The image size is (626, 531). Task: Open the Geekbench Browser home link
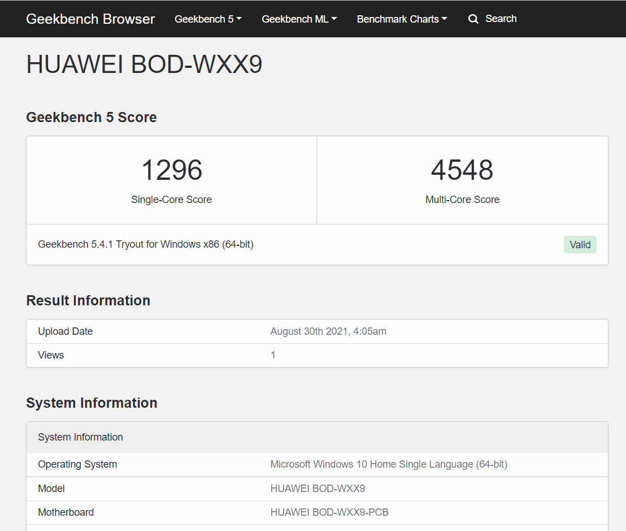(90, 19)
